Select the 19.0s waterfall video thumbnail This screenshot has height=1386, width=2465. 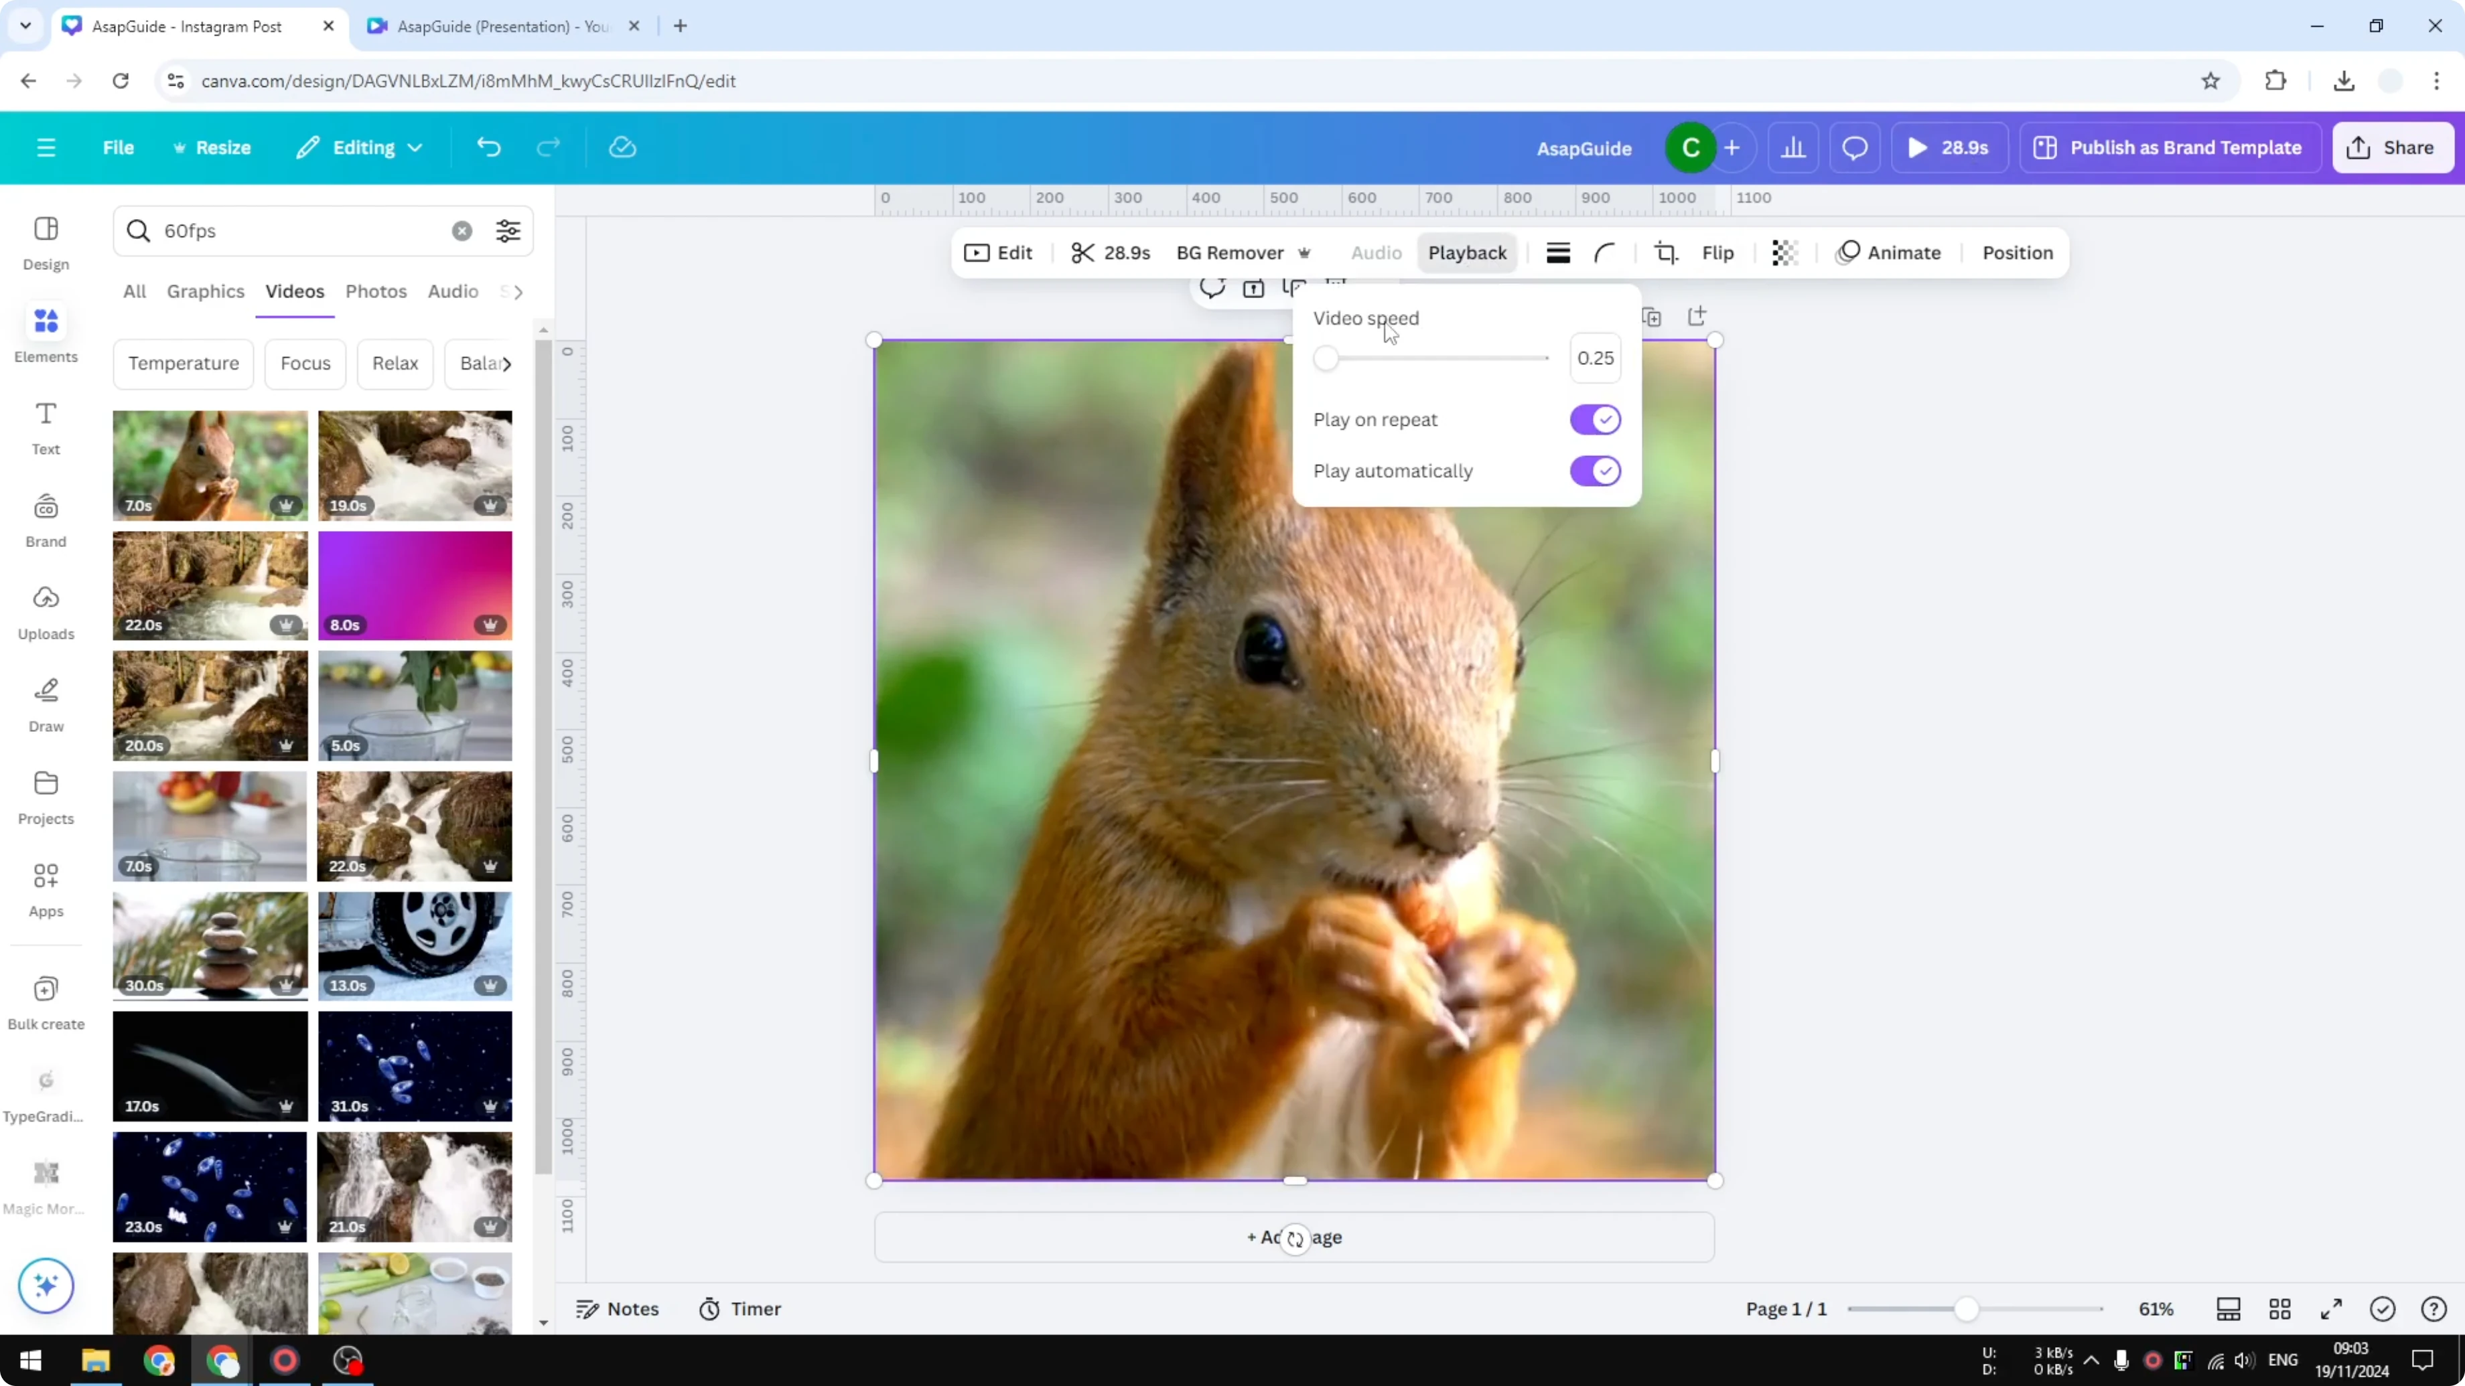(x=415, y=466)
